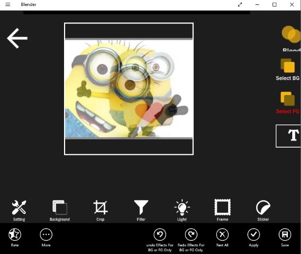Open the Filter tool

(141, 211)
